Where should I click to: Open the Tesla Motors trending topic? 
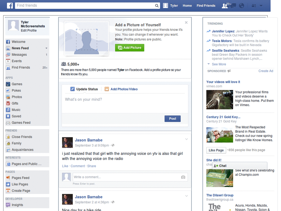tap(222, 41)
